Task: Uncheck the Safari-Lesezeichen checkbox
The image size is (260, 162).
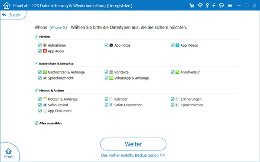Action: (107, 105)
